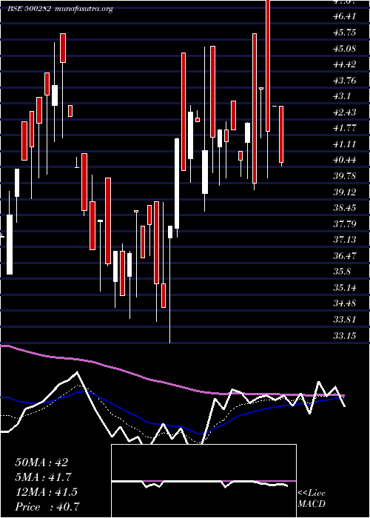Click the 37.13 price level label

click(x=345, y=240)
